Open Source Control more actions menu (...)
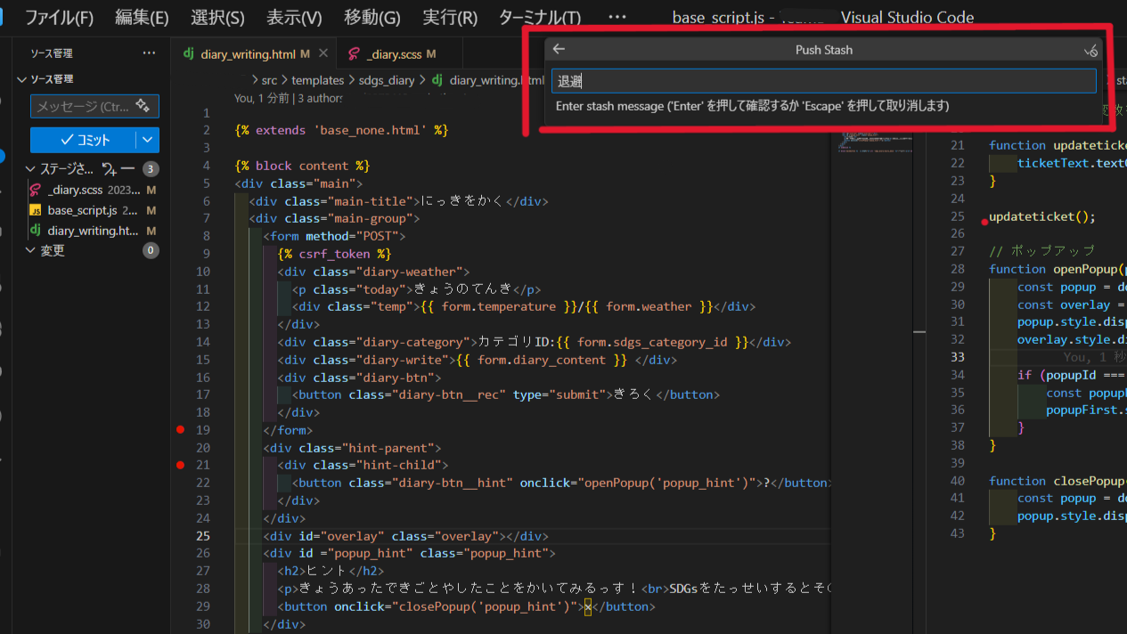This screenshot has height=634, width=1127. click(x=149, y=53)
